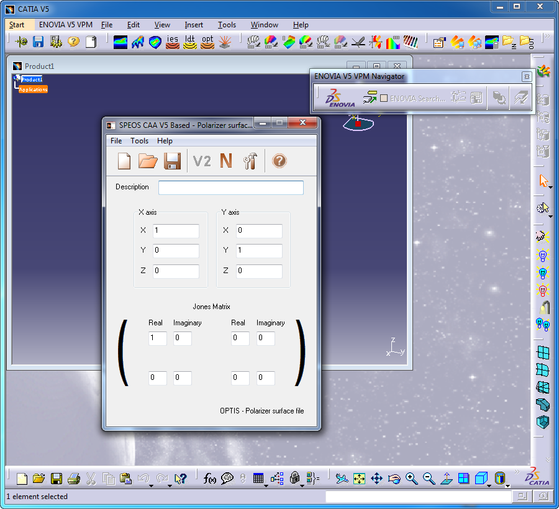Click the shading cylinder icon
This screenshot has height=509, width=559.
pyautogui.click(x=500, y=478)
